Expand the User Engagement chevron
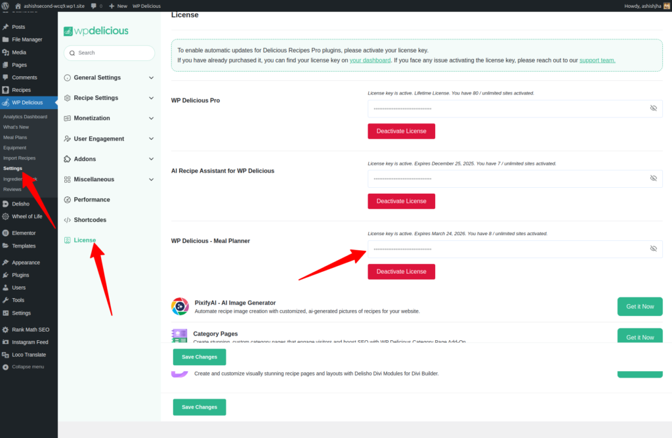Screen dimensions: 672x438 pyautogui.click(x=152, y=139)
